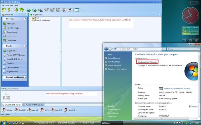Open the dropdown arrow beside view mode icon
This screenshot has height=125, width=201.
click(x=81, y=10)
